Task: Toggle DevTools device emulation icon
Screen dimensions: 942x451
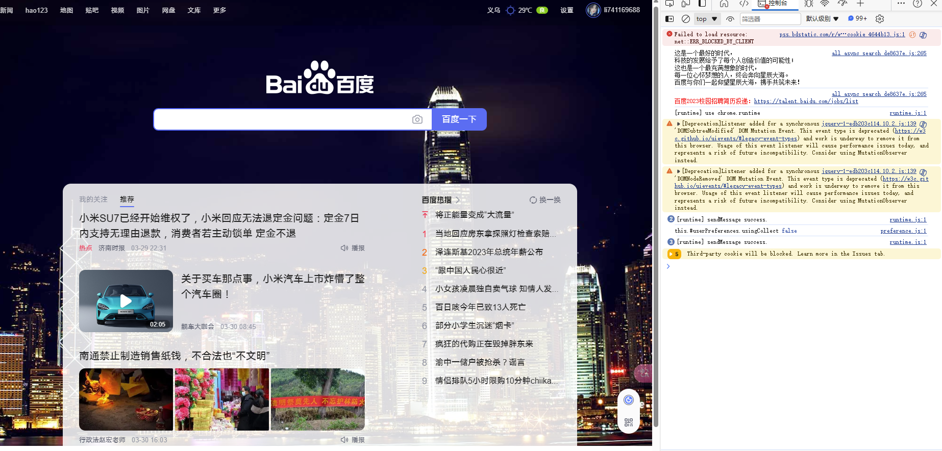Action: point(686,4)
